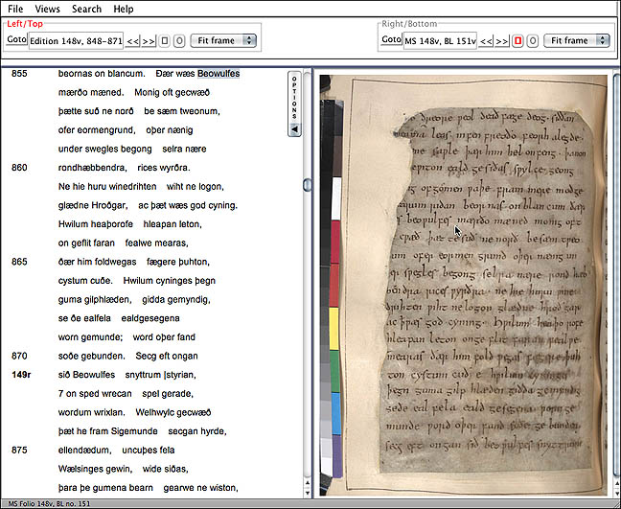The width and height of the screenshot is (621, 509).
Task: Click 'gearwe ne wiston,' in the edition text
Action: (201, 488)
